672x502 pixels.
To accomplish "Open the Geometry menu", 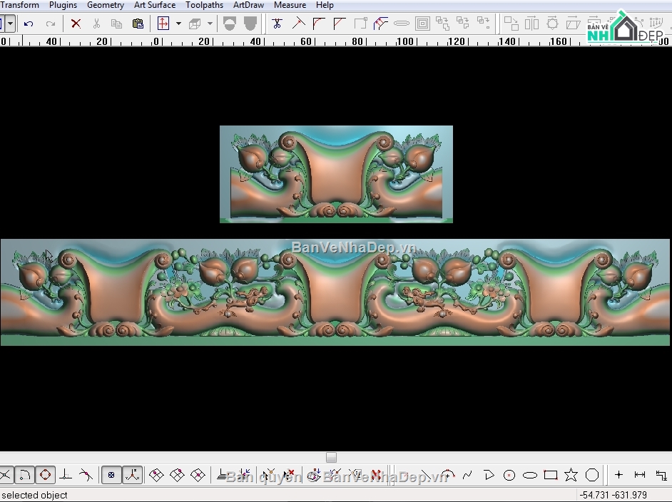I will 105,5.
